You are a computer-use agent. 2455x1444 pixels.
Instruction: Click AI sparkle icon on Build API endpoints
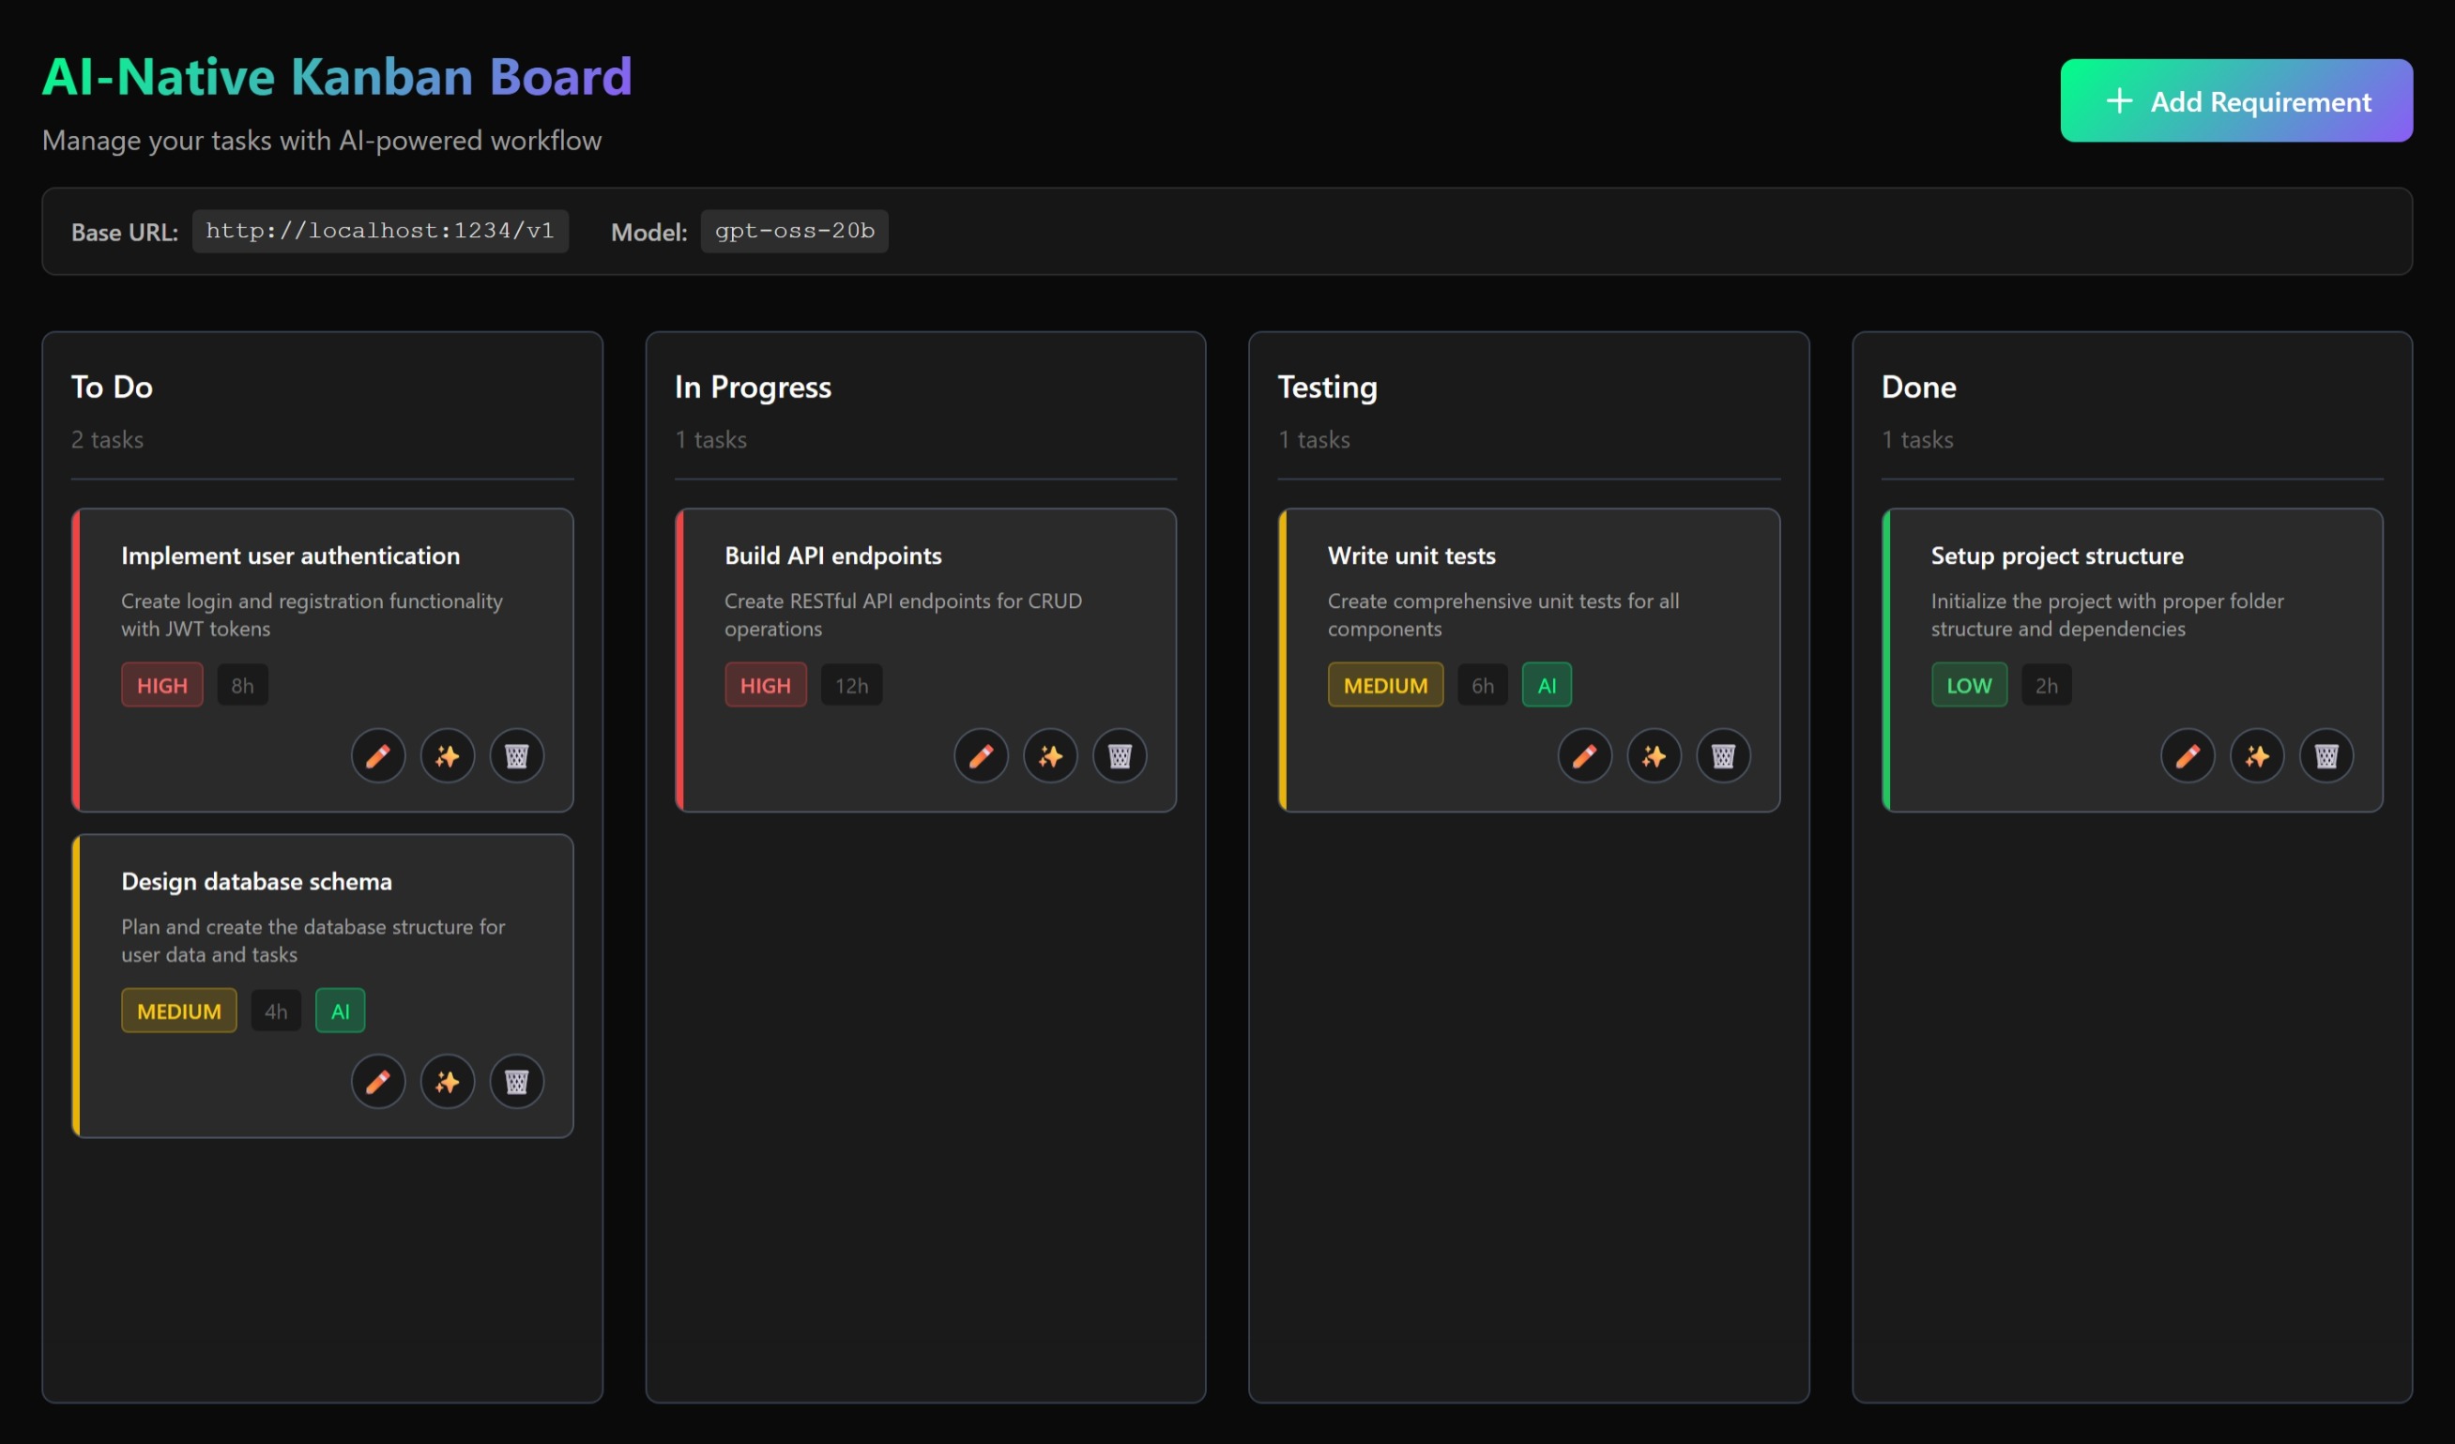[1050, 755]
